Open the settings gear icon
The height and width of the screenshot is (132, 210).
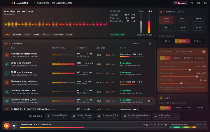[x=199, y=3]
